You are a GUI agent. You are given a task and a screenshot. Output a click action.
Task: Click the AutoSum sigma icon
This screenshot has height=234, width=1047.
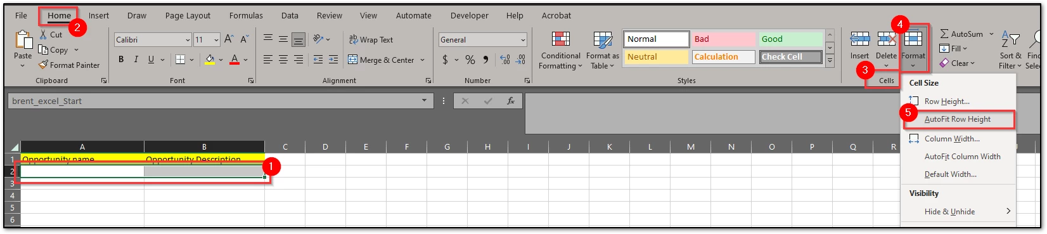pyautogui.click(x=944, y=34)
